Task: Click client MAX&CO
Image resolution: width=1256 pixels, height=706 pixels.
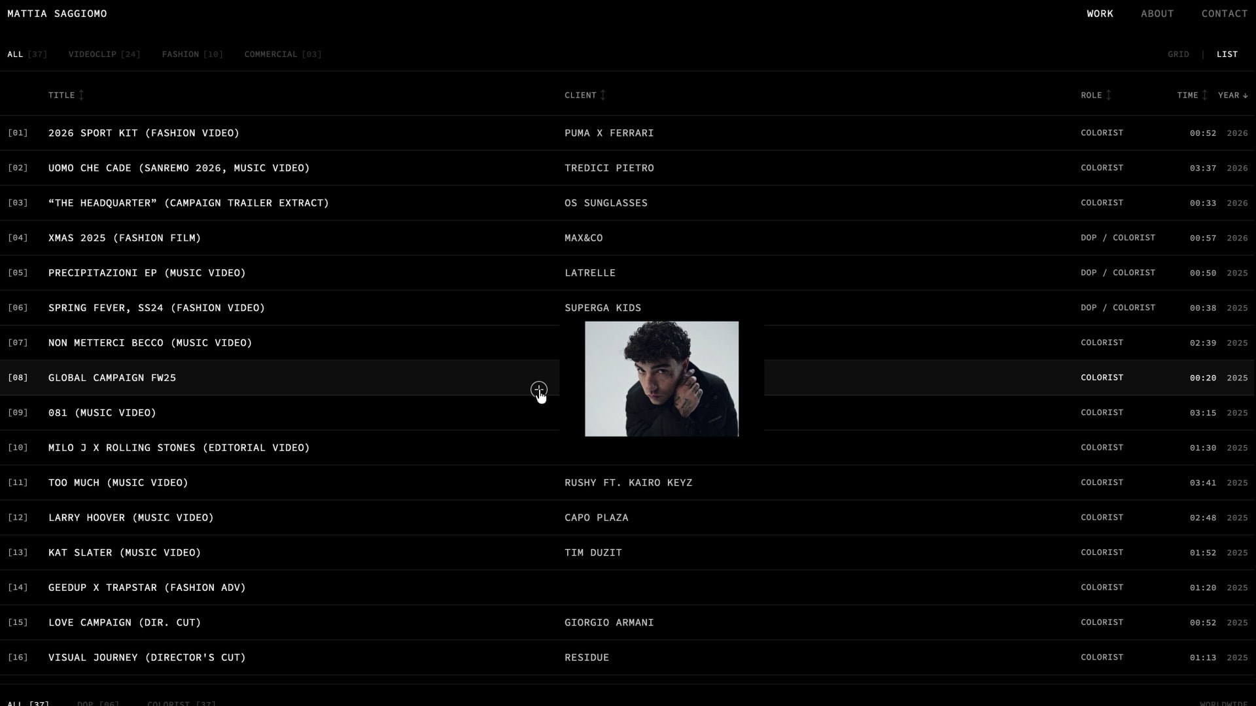Action: pyautogui.click(x=584, y=238)
